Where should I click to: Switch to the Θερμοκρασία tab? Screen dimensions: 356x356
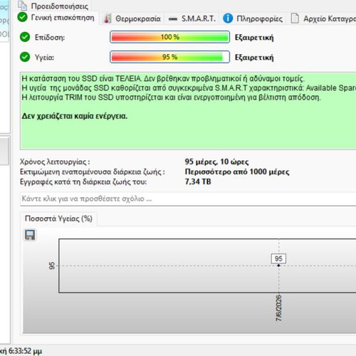coord(132,19)
